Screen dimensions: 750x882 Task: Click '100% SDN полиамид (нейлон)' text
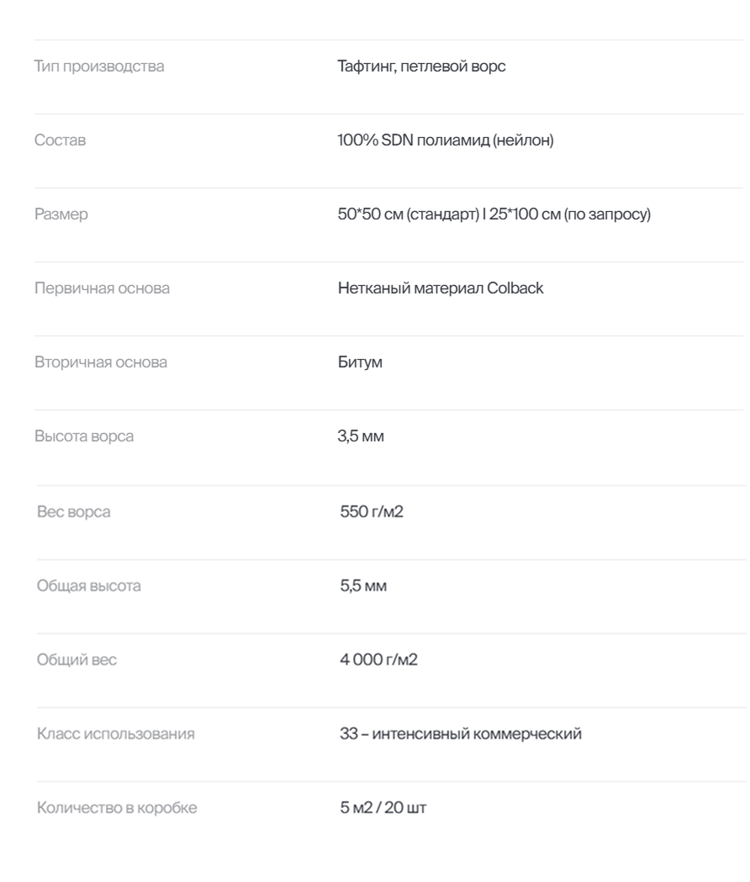pos(441,140)
